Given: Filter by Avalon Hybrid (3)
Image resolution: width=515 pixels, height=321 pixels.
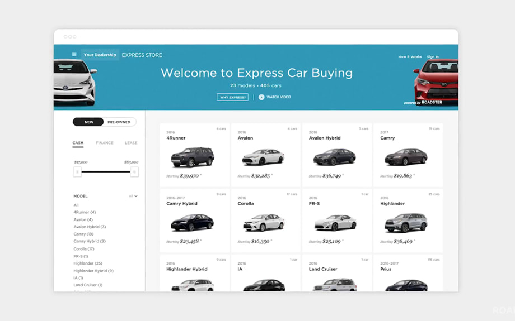Looking at the screenshot, I should point(90,227).
